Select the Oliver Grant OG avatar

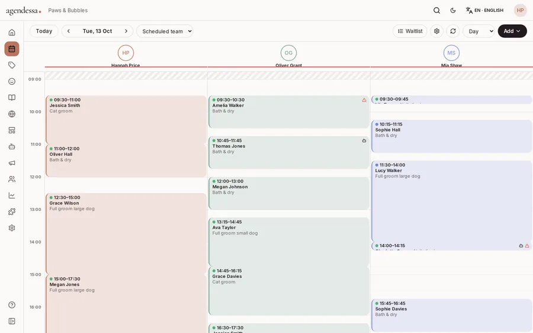point(288,53)
